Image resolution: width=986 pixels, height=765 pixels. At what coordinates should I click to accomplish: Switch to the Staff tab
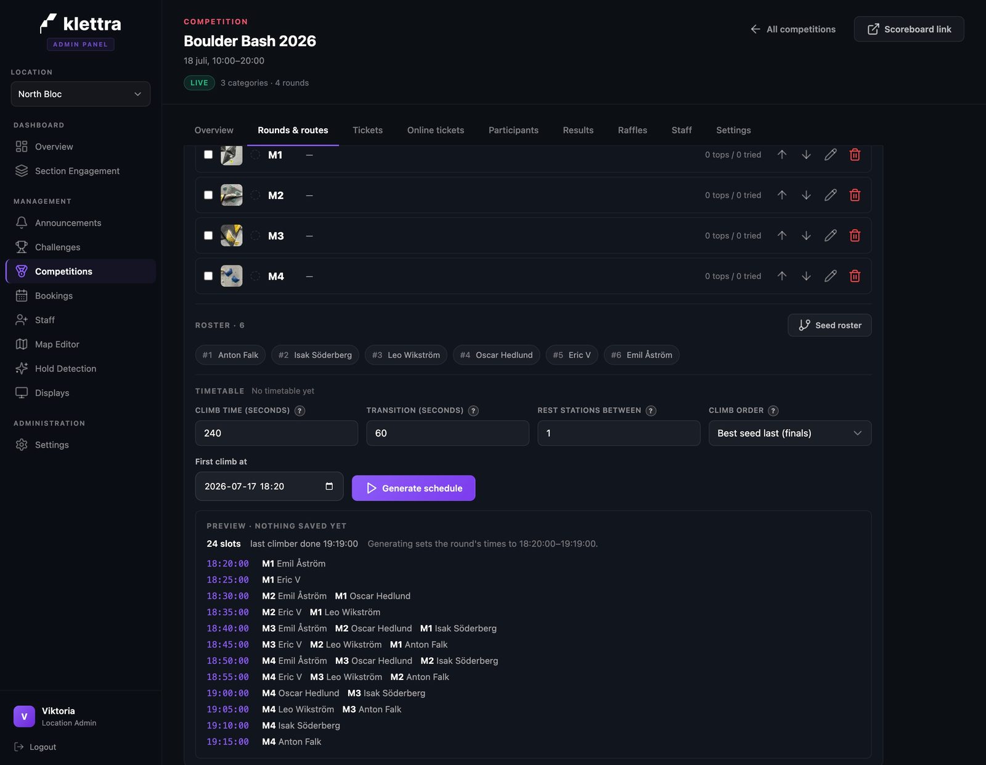click(682, 130)
